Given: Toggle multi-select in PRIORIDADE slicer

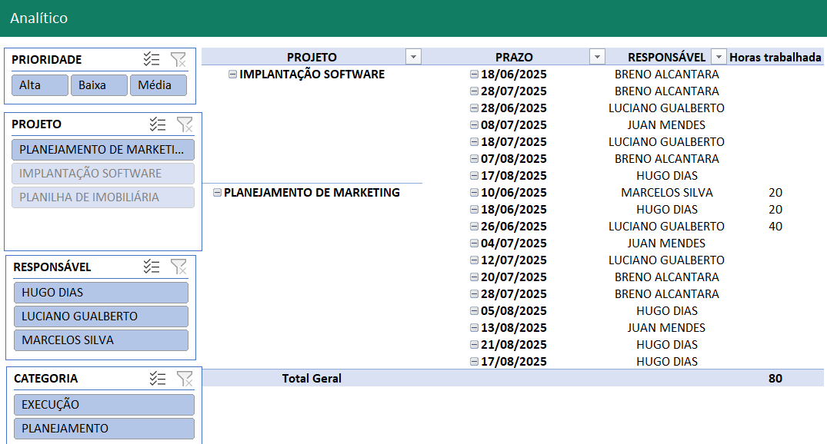Looking at the screenshot, I should click(152, 60).
